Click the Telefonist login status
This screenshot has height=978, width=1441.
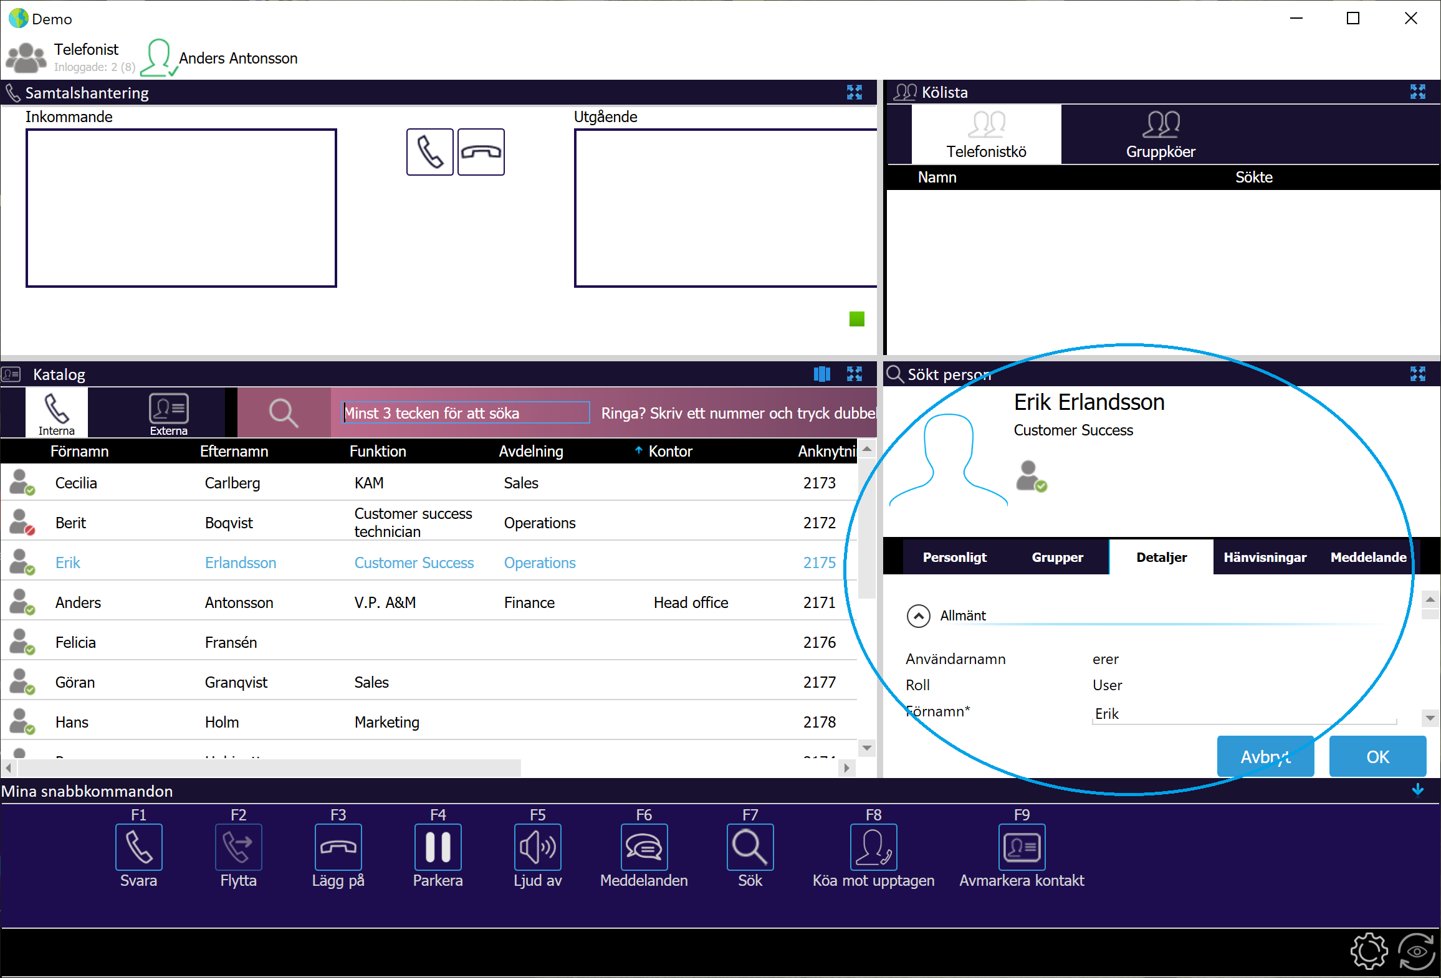[70, 57]
